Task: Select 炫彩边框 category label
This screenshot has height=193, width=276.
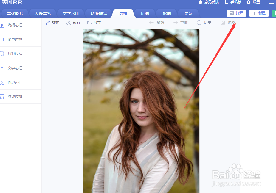Action: click(15, 54)
